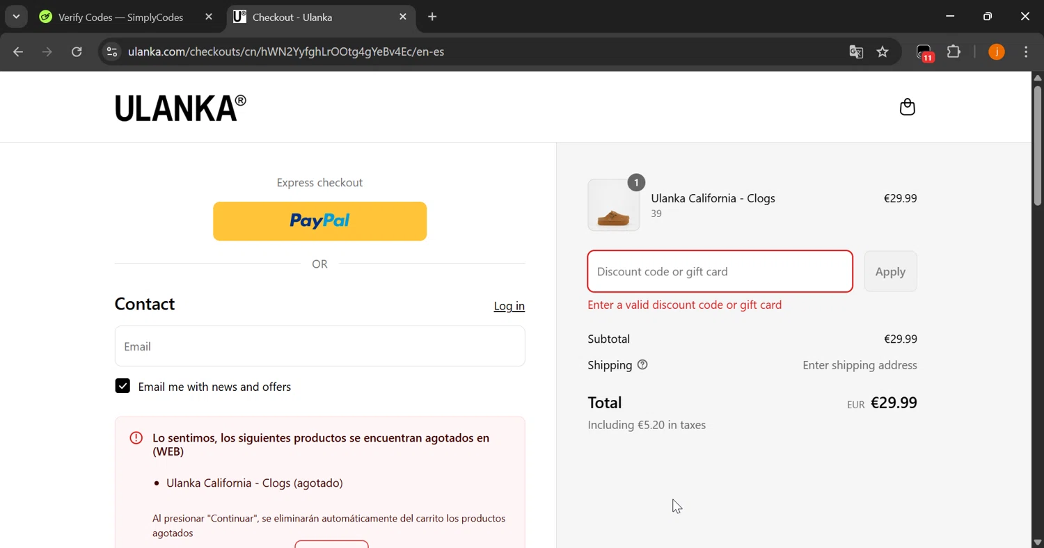Click the scrollbar down arrow
Screen dimensions: 1044x548
click(1037, 542)
